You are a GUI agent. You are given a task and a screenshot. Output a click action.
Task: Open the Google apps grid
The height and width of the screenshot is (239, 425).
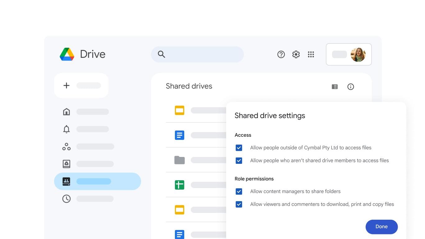pyautogui.click(x=311, y=54)
